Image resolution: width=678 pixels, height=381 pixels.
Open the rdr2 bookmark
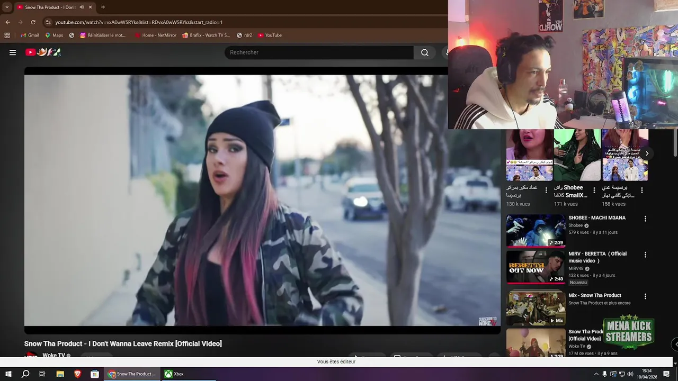coord(244,35)
